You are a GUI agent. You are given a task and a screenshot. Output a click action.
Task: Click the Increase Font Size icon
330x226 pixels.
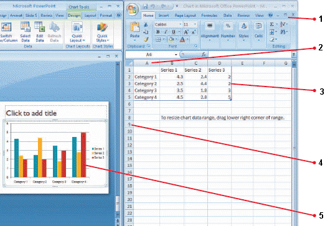click(x=186, y=32)
